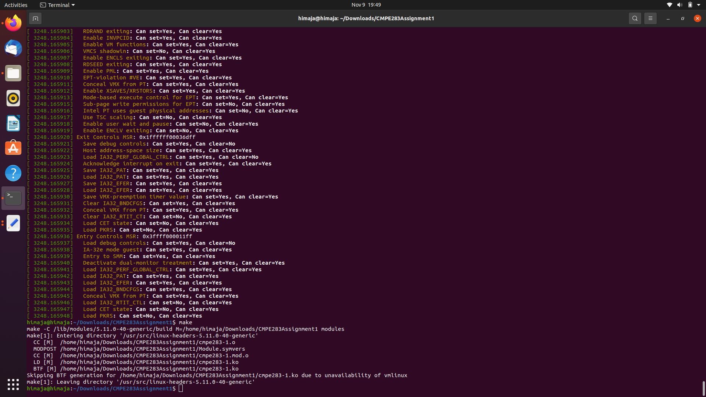Click the battery status icon

tap(690, 5)
